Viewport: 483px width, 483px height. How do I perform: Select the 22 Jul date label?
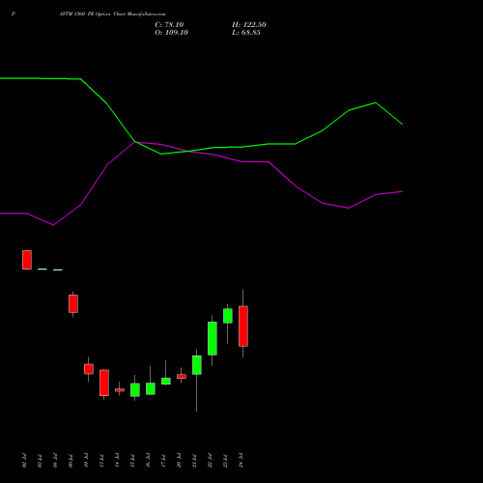pyautogui.click(x=211, y=460)
